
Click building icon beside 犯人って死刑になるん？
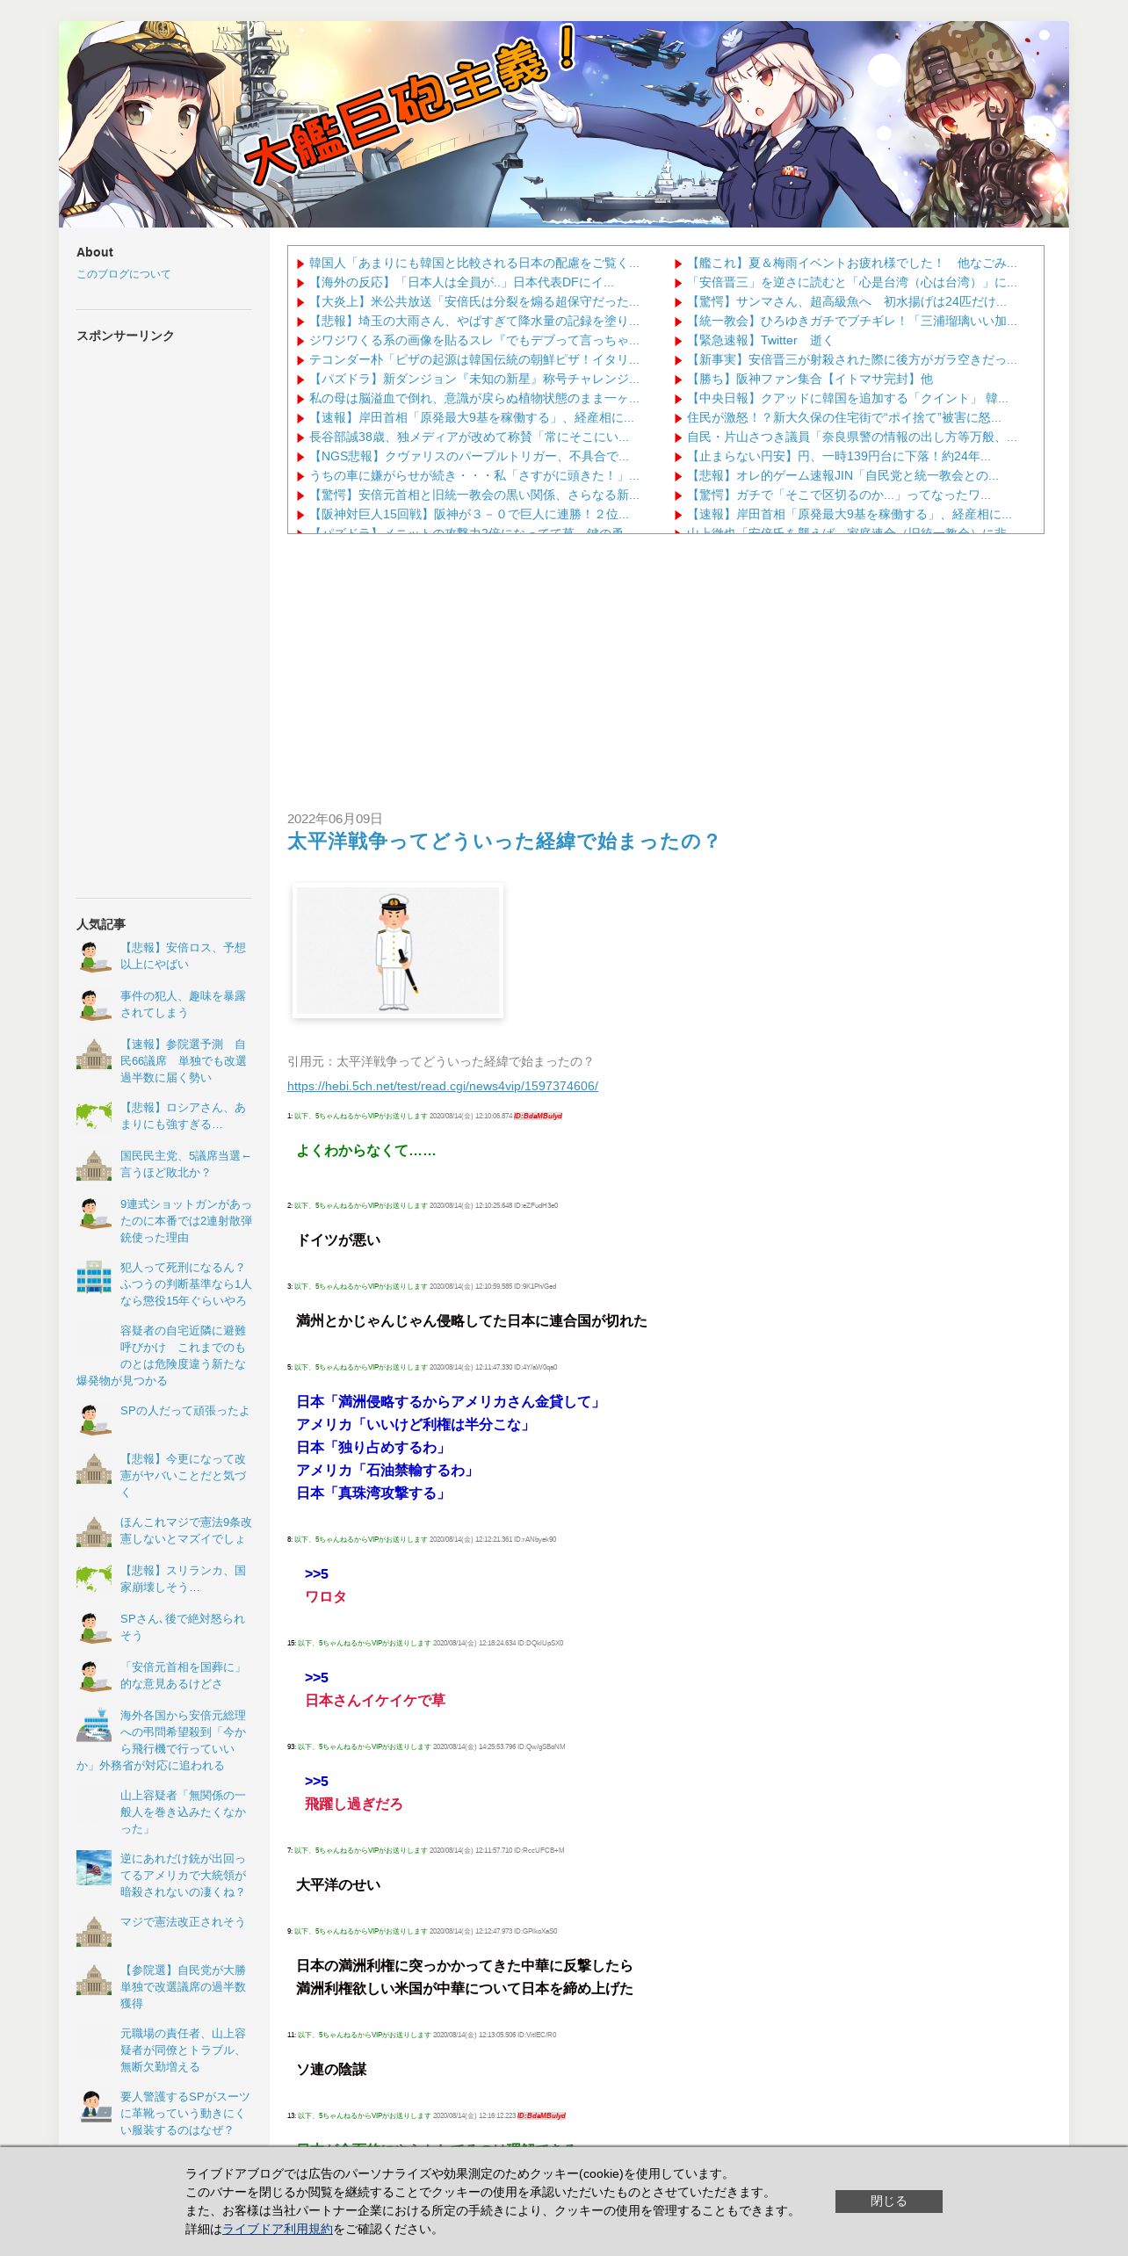(94, 1277)
